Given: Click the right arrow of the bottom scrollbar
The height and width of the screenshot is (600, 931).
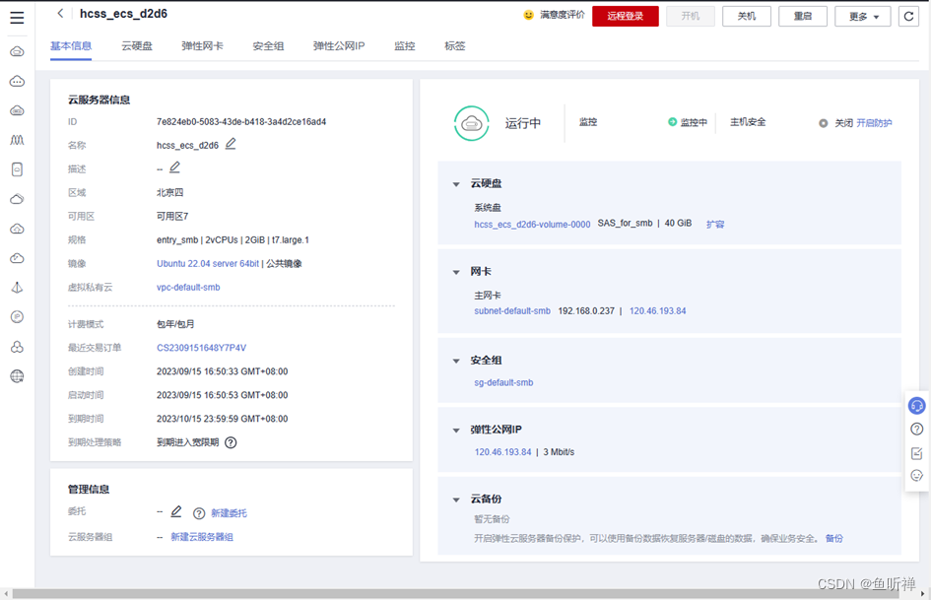Looking at the screenshot, I should (x=923, y=594).
